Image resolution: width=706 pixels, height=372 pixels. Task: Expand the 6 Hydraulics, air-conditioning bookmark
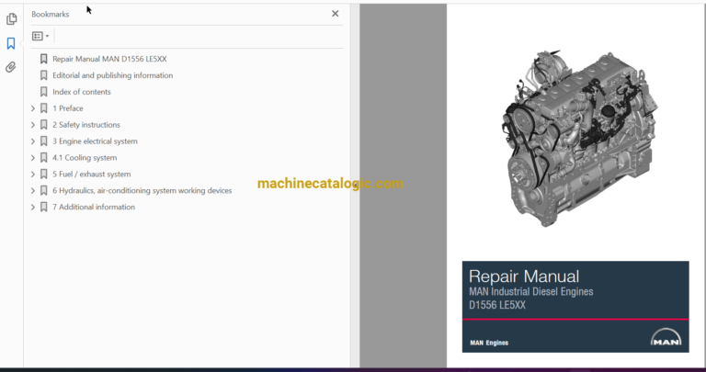[33, 191]
